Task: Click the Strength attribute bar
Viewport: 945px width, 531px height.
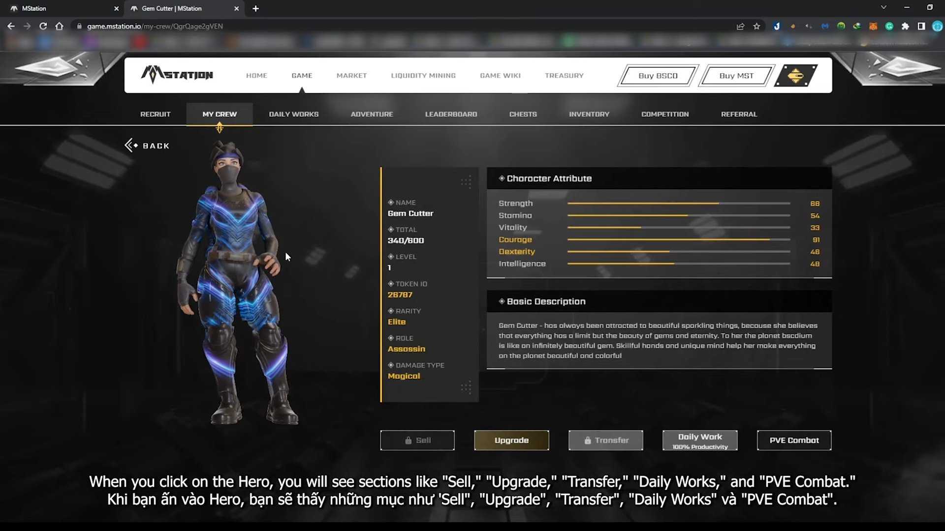Action: 679,203
